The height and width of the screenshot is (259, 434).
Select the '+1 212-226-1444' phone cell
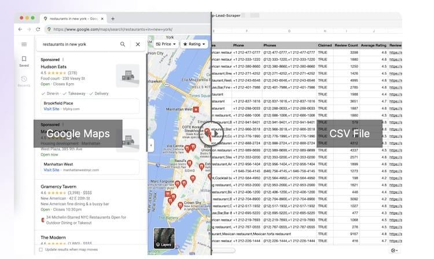click(x=247, y=240)
